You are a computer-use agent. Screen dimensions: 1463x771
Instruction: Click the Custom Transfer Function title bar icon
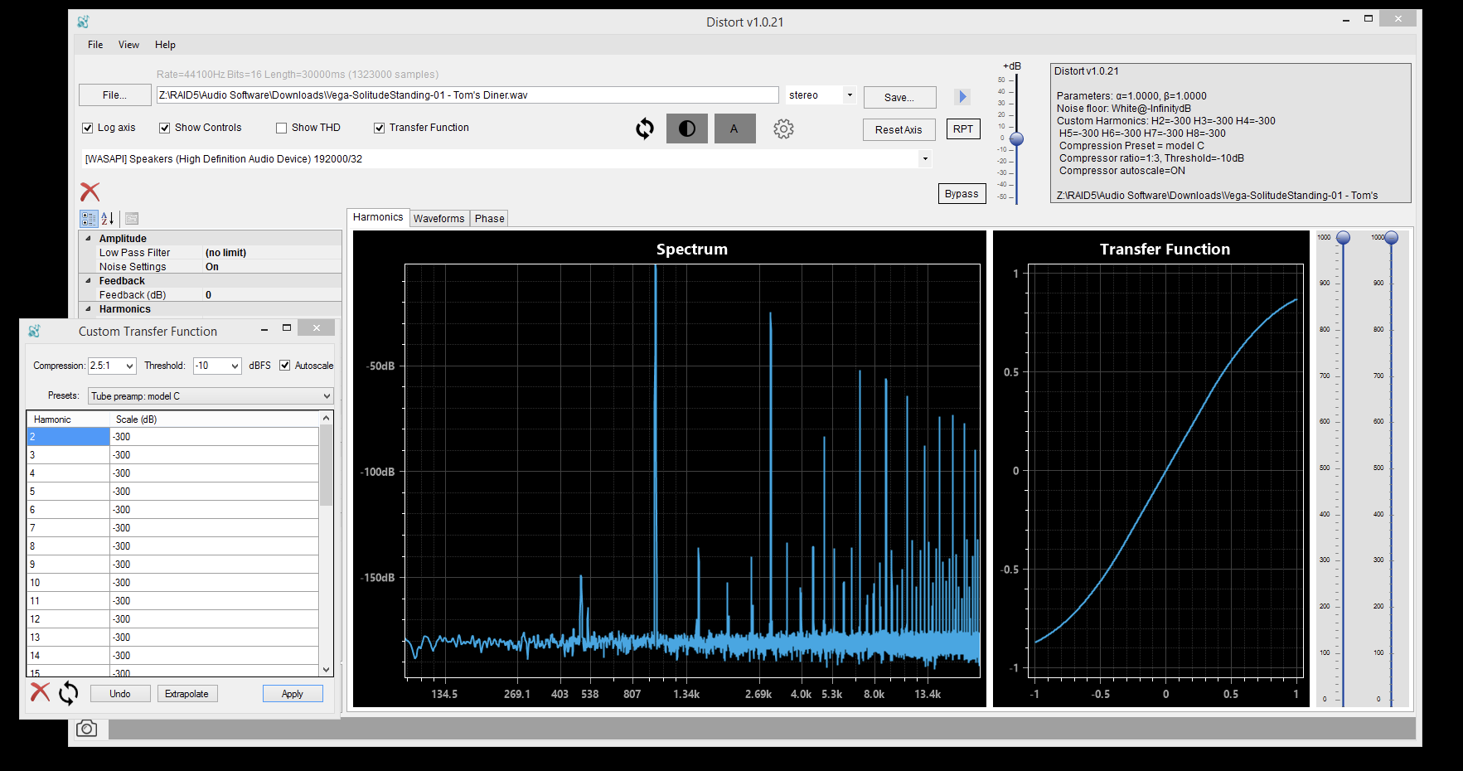click(34, 331)
